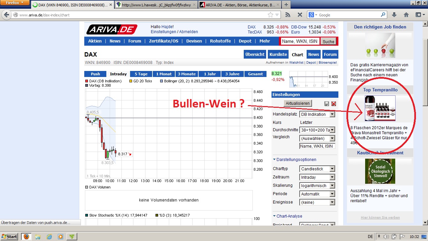Open the Rohstoffe navigation item
428x241 pixels.
click(220, 41)
